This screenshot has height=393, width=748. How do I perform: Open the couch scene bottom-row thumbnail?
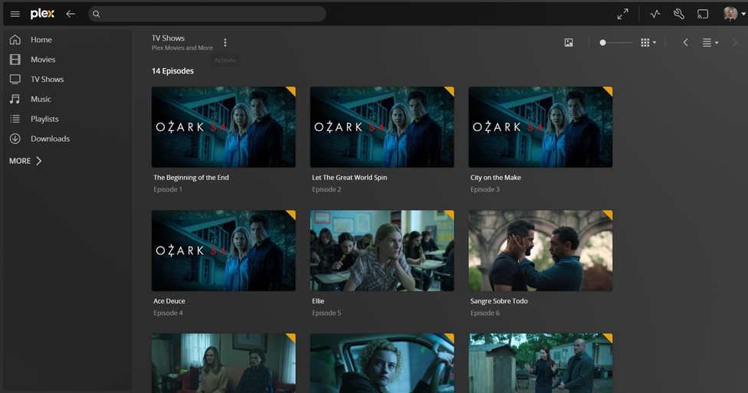point(224,363)
